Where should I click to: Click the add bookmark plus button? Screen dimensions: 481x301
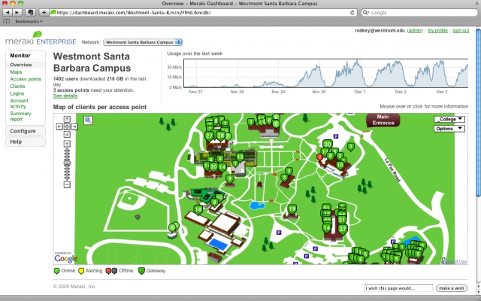coord(44,13)
